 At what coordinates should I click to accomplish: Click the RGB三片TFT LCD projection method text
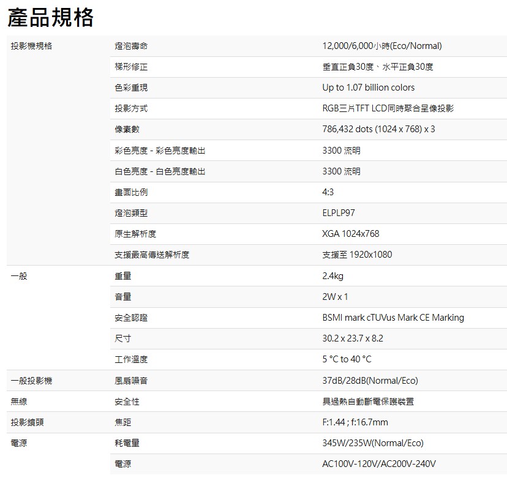click(388, 108)
